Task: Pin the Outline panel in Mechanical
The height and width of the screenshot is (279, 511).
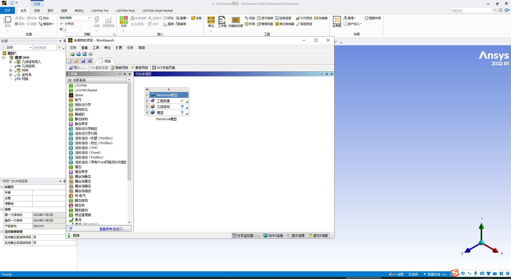Action: coord(64,41)
